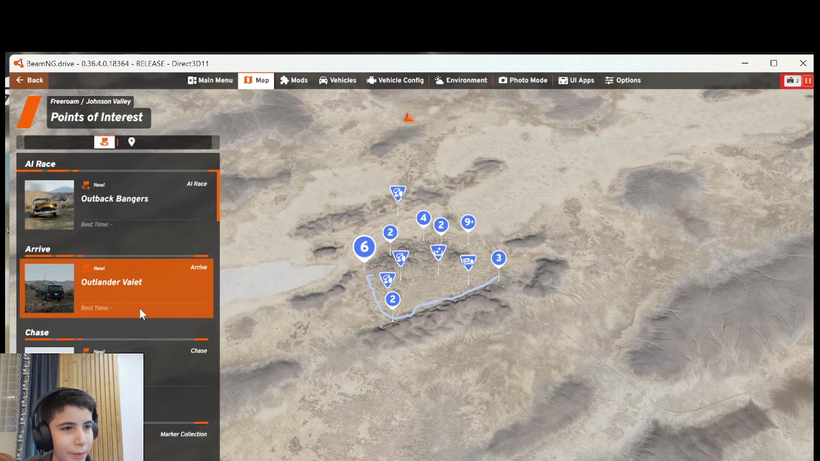Image resolution: width=820 pixels, height=461 pixels.
Task: Click the Marker Collection label
Action: tap(183, 434)
